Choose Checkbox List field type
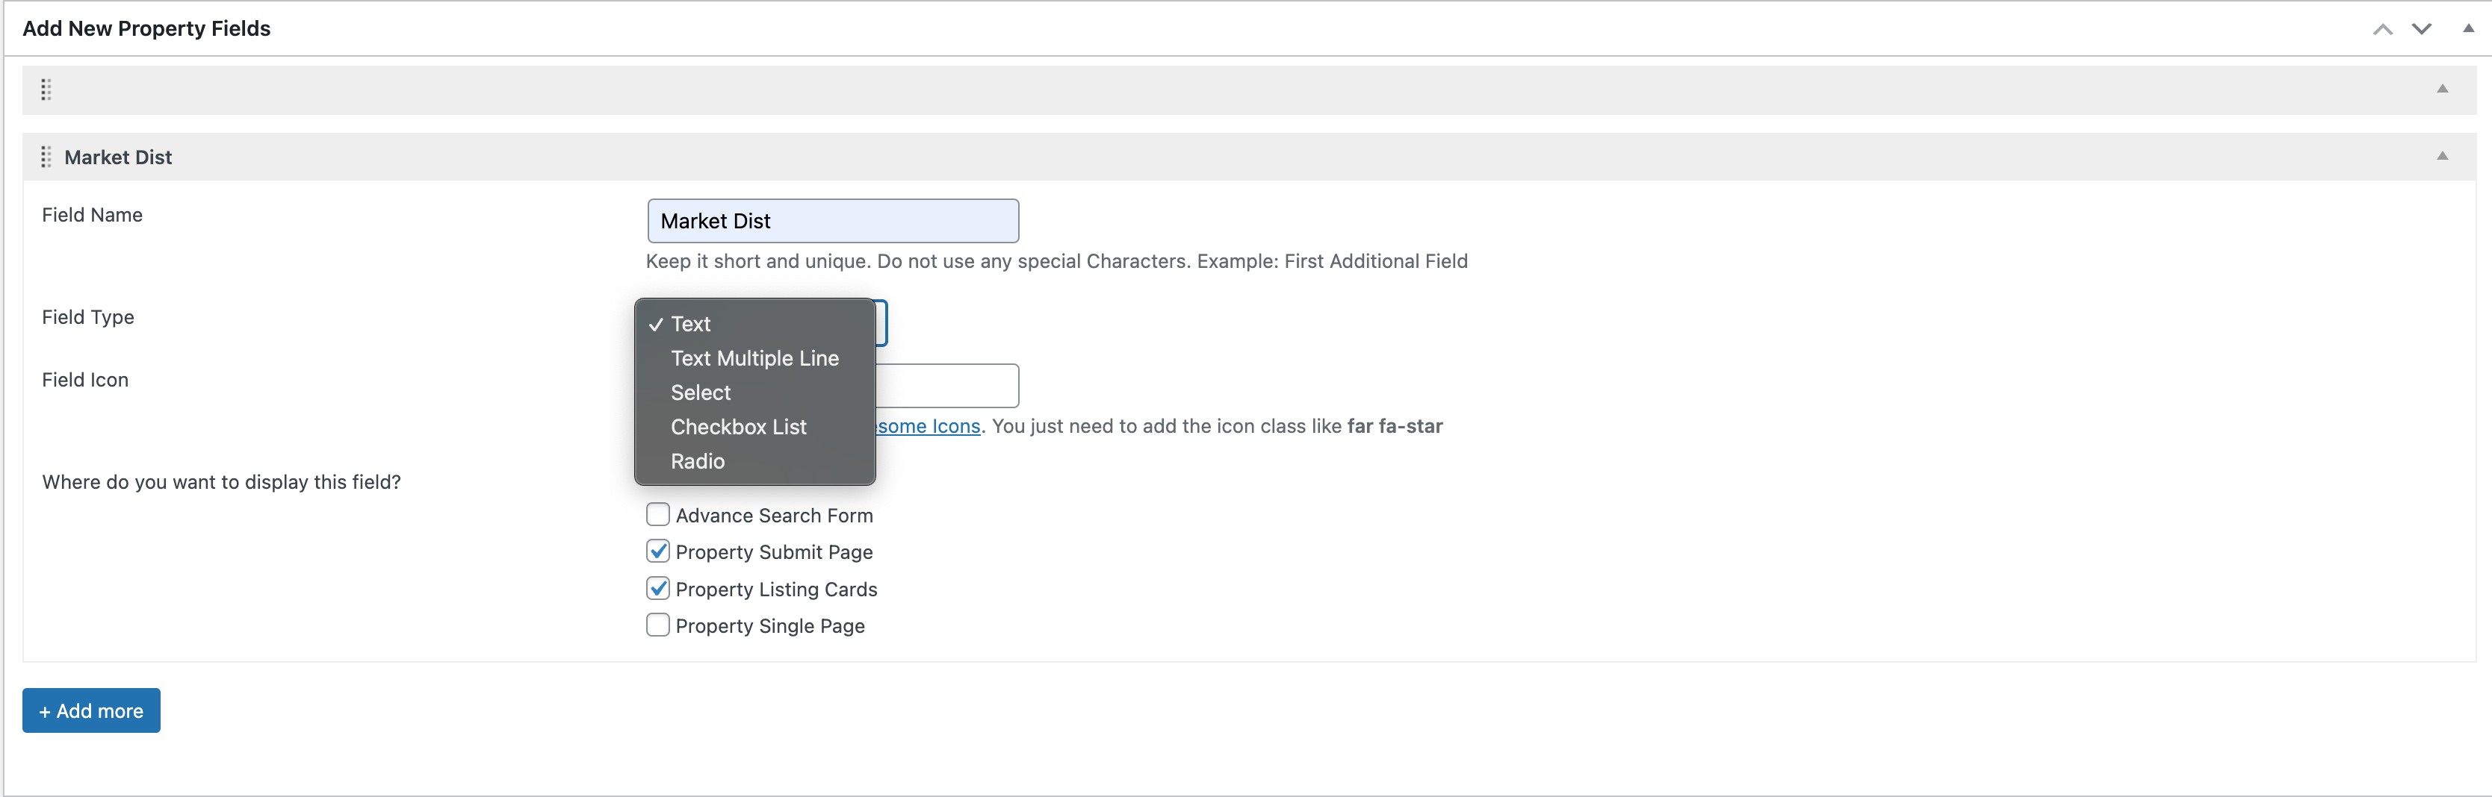 [738, 427]
